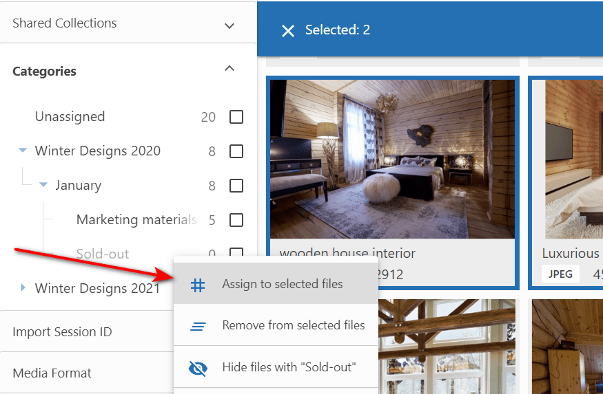
Task: Click the wooden house interior thumbnail
Action: [x=391, y=158]
